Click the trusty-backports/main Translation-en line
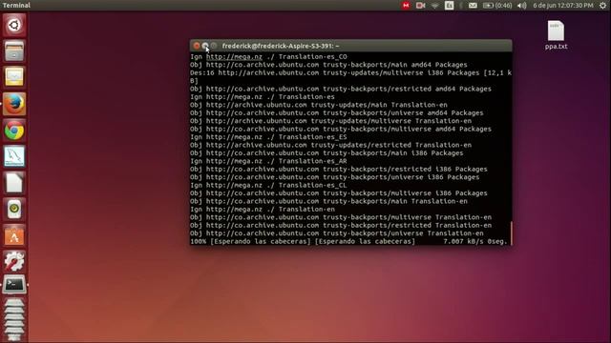This screenshot has height=343, width=611. (x=328, y=201)
